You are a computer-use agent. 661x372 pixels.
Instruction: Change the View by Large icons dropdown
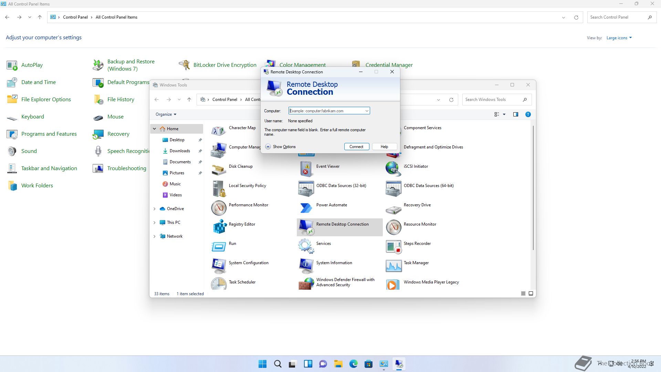[619, 38]
